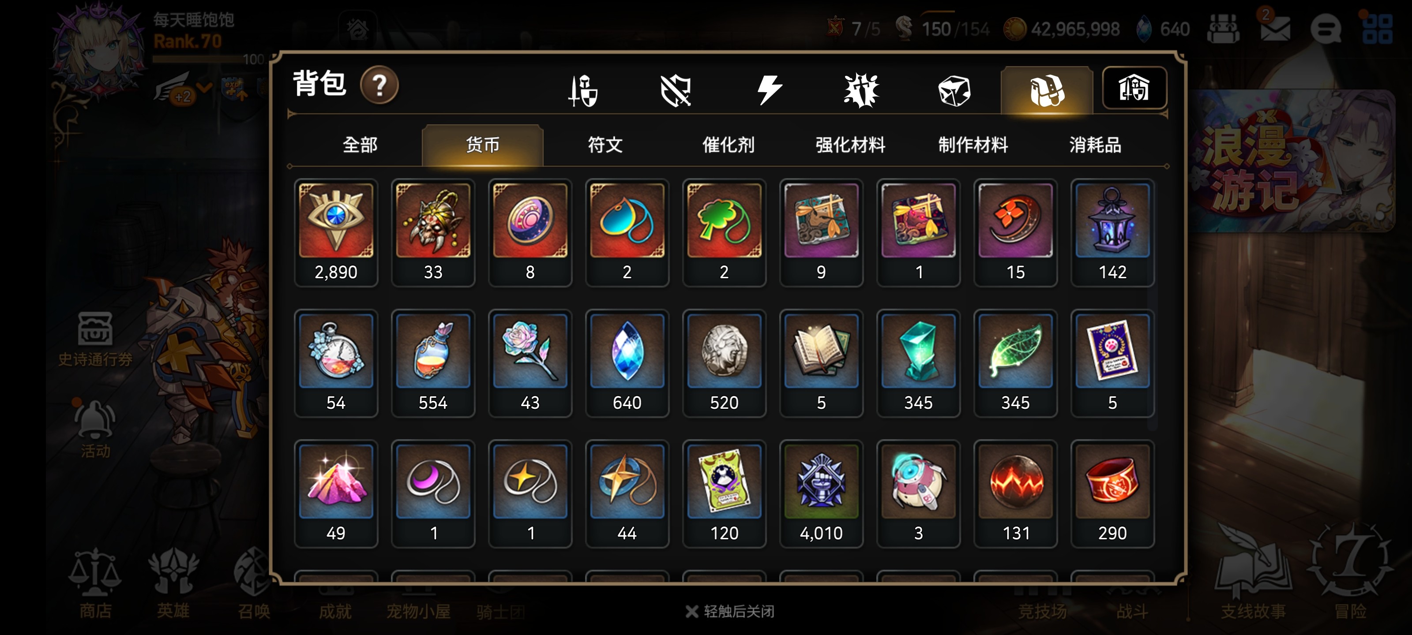
Task: Select the weapon and shield equipment category icon
Action: [582, 90]
